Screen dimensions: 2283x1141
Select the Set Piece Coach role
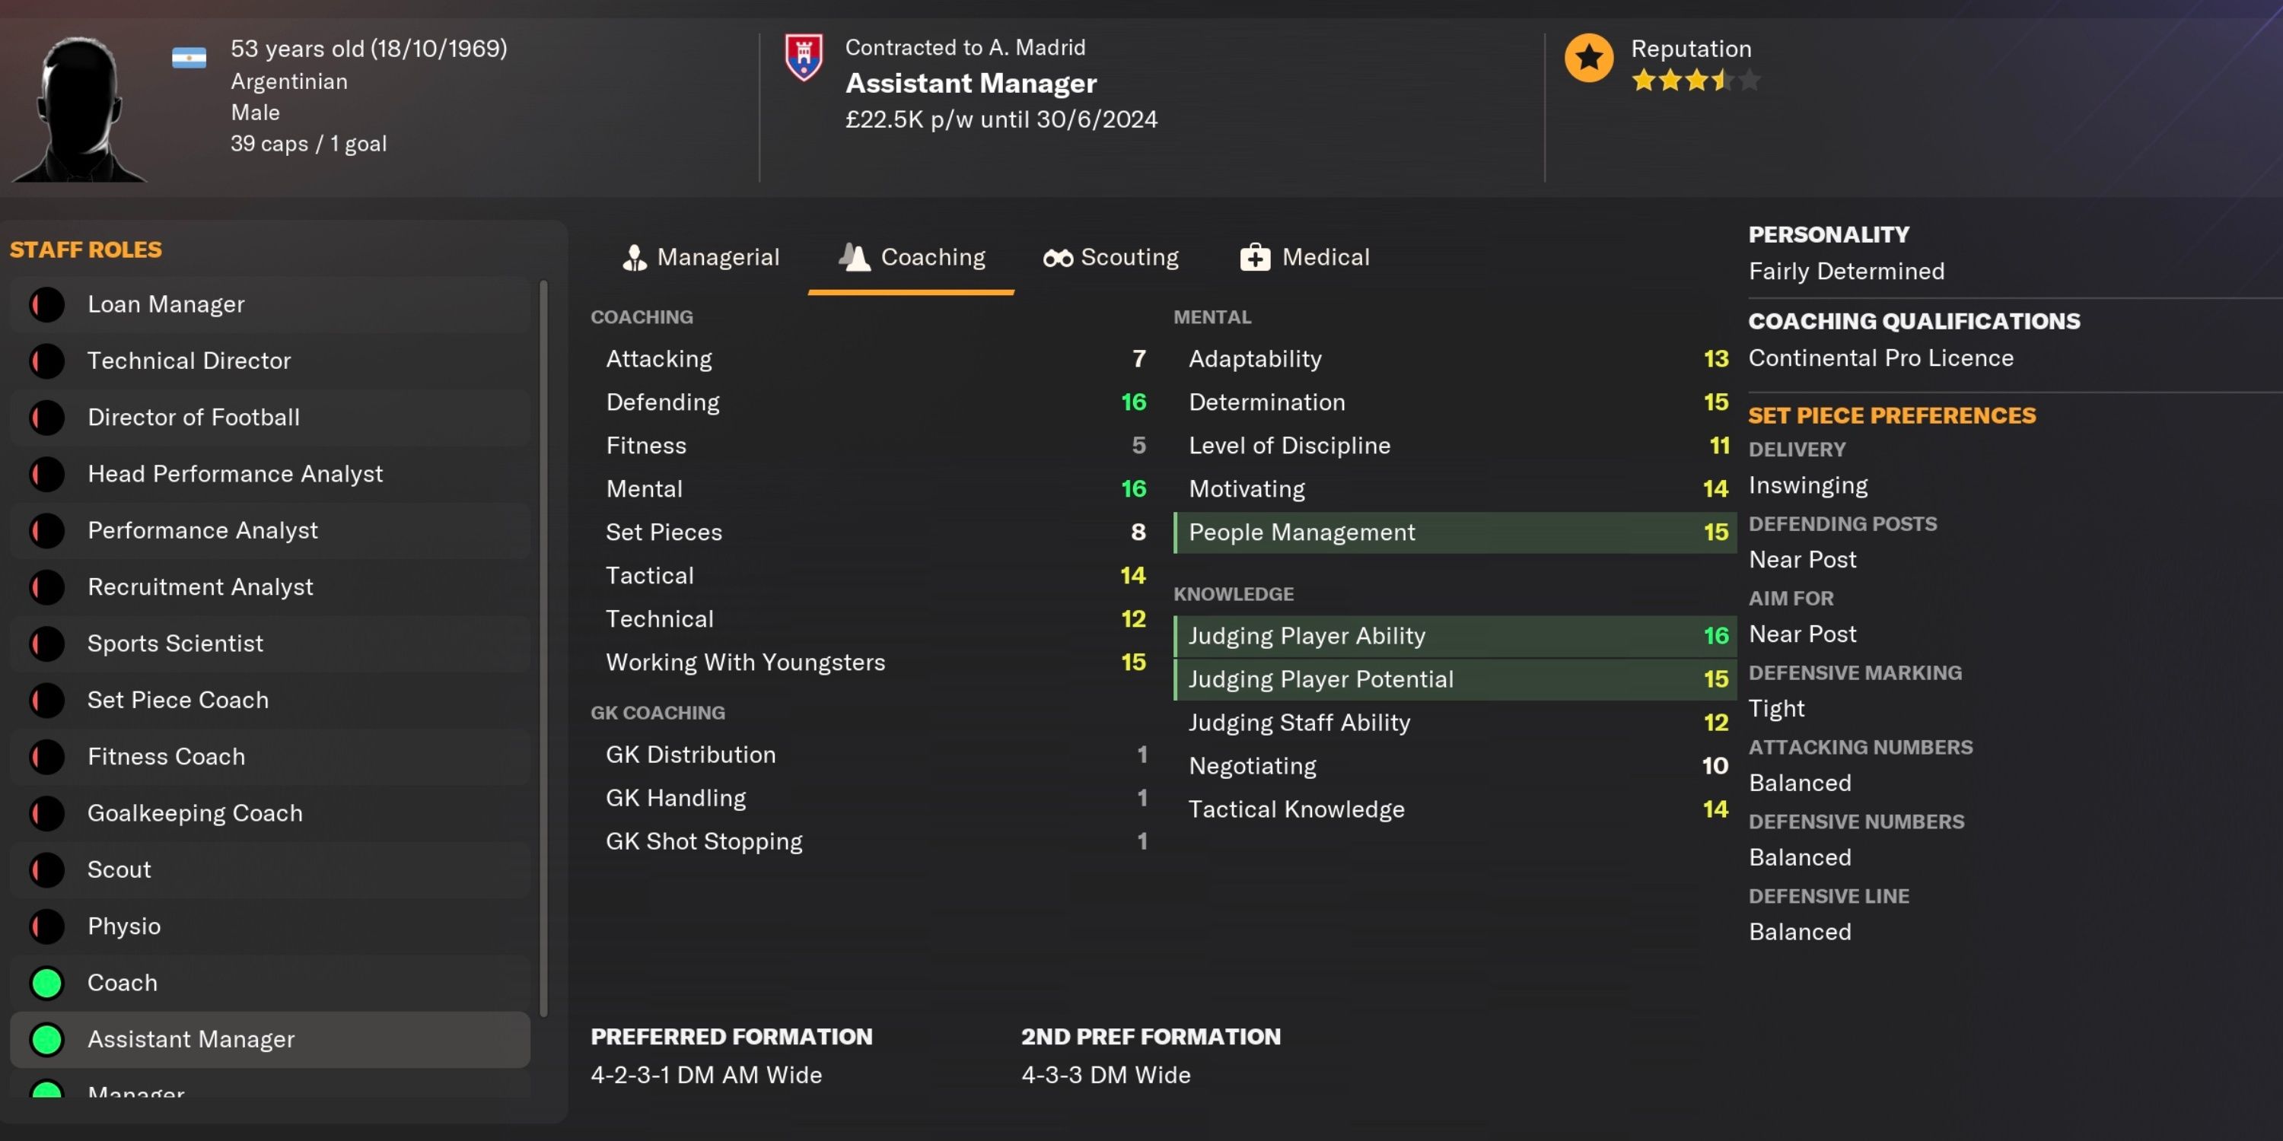point(178,700)
